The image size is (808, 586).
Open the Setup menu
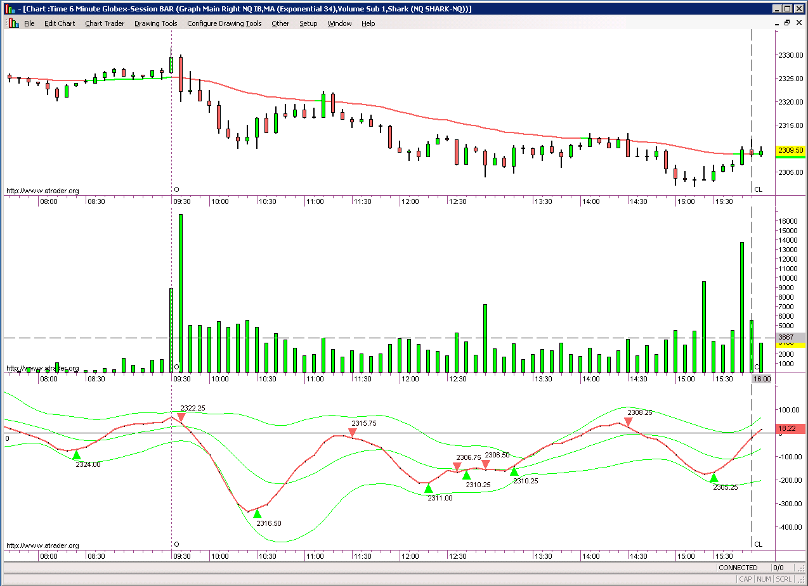click(x=308, y=23)
